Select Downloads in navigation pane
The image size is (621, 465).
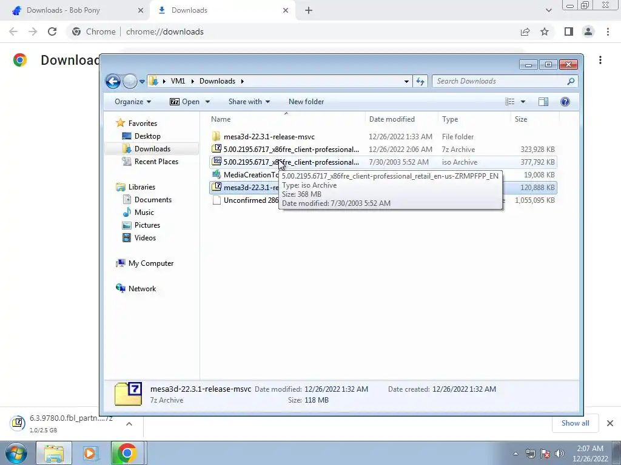(x=152, y=149)
